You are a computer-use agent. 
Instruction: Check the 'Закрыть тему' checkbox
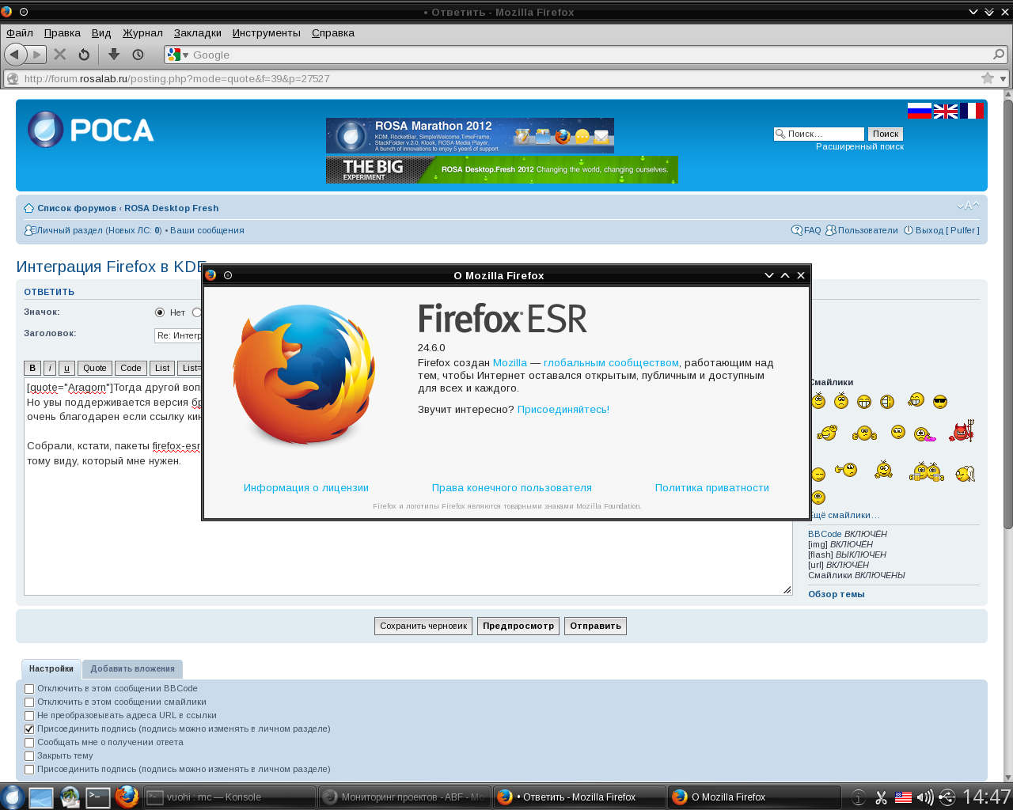pos(29,756)
